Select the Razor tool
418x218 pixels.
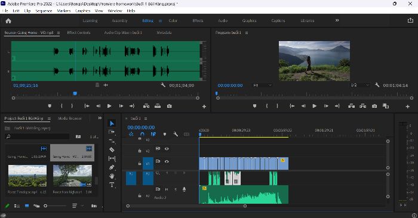(x=112, y=150)
